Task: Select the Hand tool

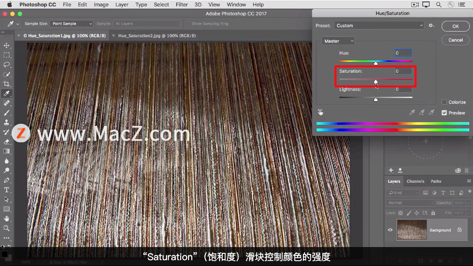Action: click(6, 219)
